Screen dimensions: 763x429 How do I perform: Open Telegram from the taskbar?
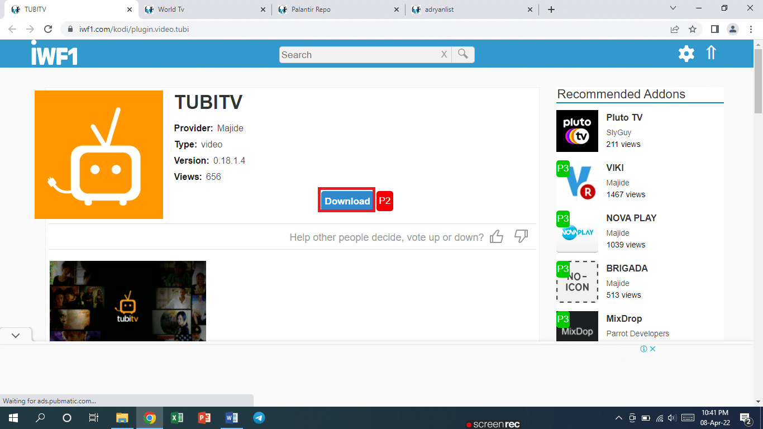(x=259, y=418)
